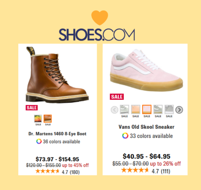
Task: Choose the peach Vans color swatch
Action: (135, 109)
